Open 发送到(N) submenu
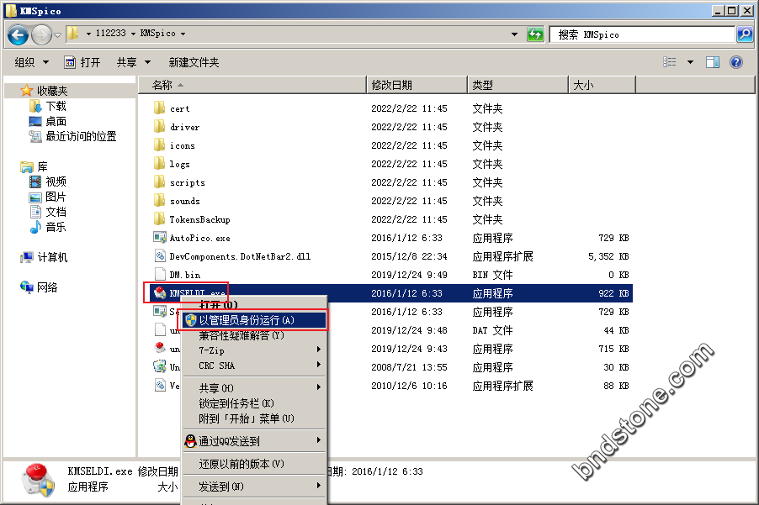 (x=254, y=487)
